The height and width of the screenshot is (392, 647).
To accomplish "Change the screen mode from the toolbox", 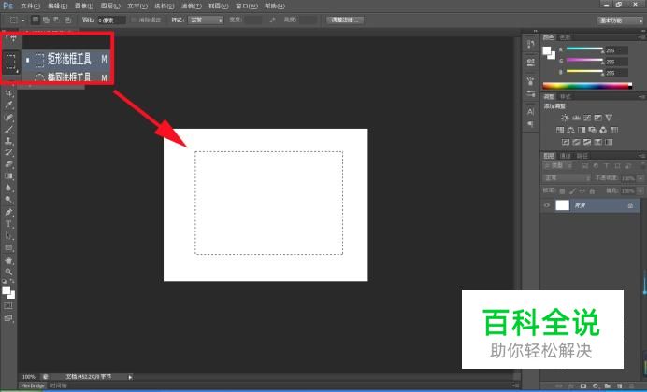I will tap(8, 318).
